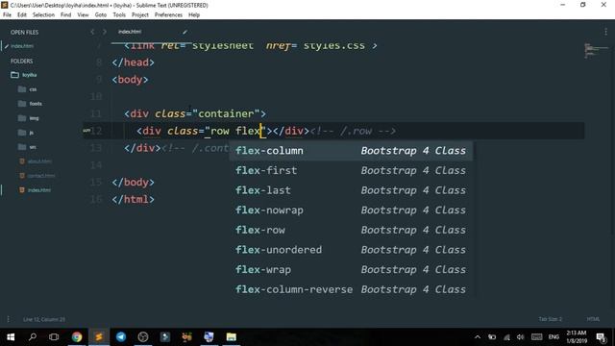The image size is (615, 346).
Task: Launch Google Chrome from taskbar
Action: [77, 337]
